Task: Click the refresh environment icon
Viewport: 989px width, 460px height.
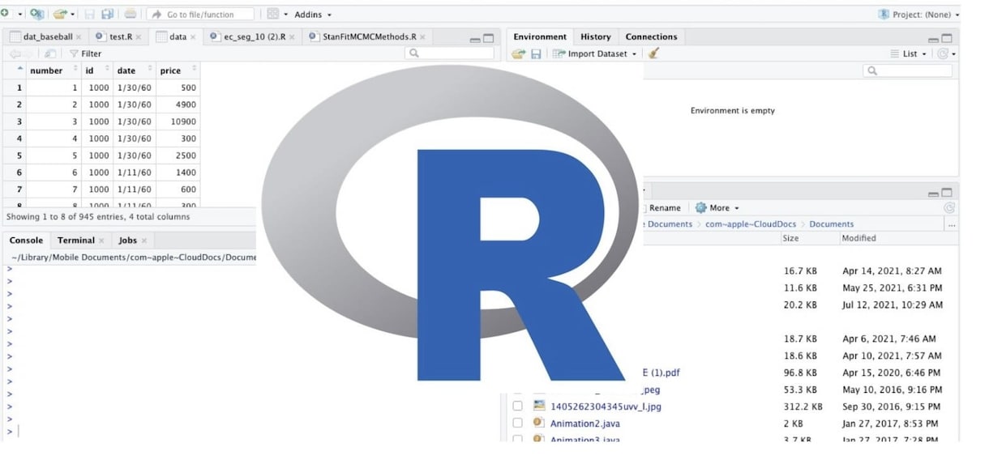Action: [944, 53]
